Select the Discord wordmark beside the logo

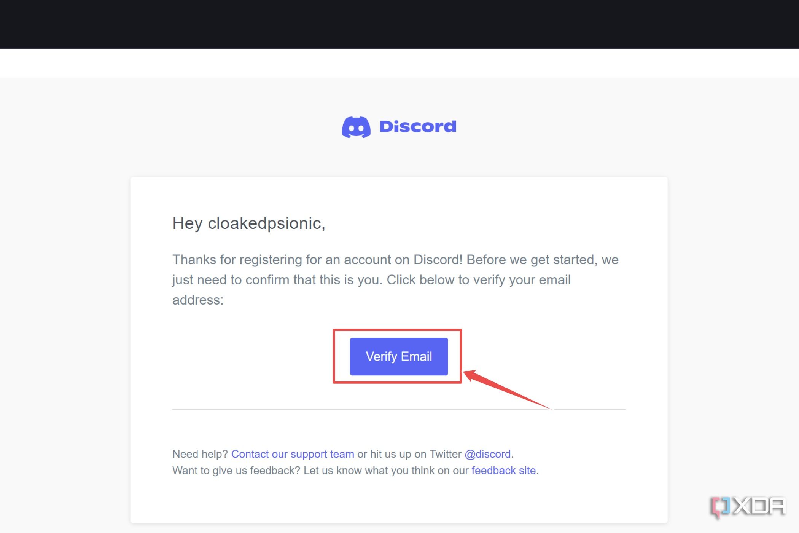point(418,126)
